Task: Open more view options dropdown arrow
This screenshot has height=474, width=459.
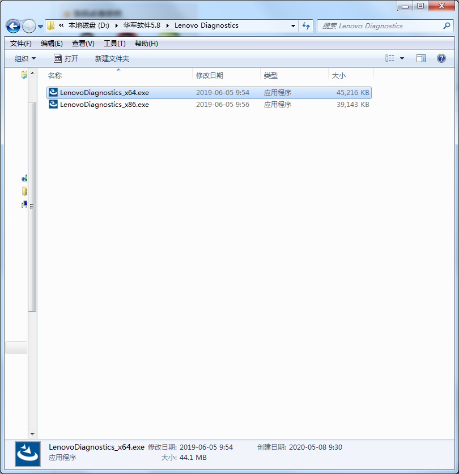Action: 402,58
